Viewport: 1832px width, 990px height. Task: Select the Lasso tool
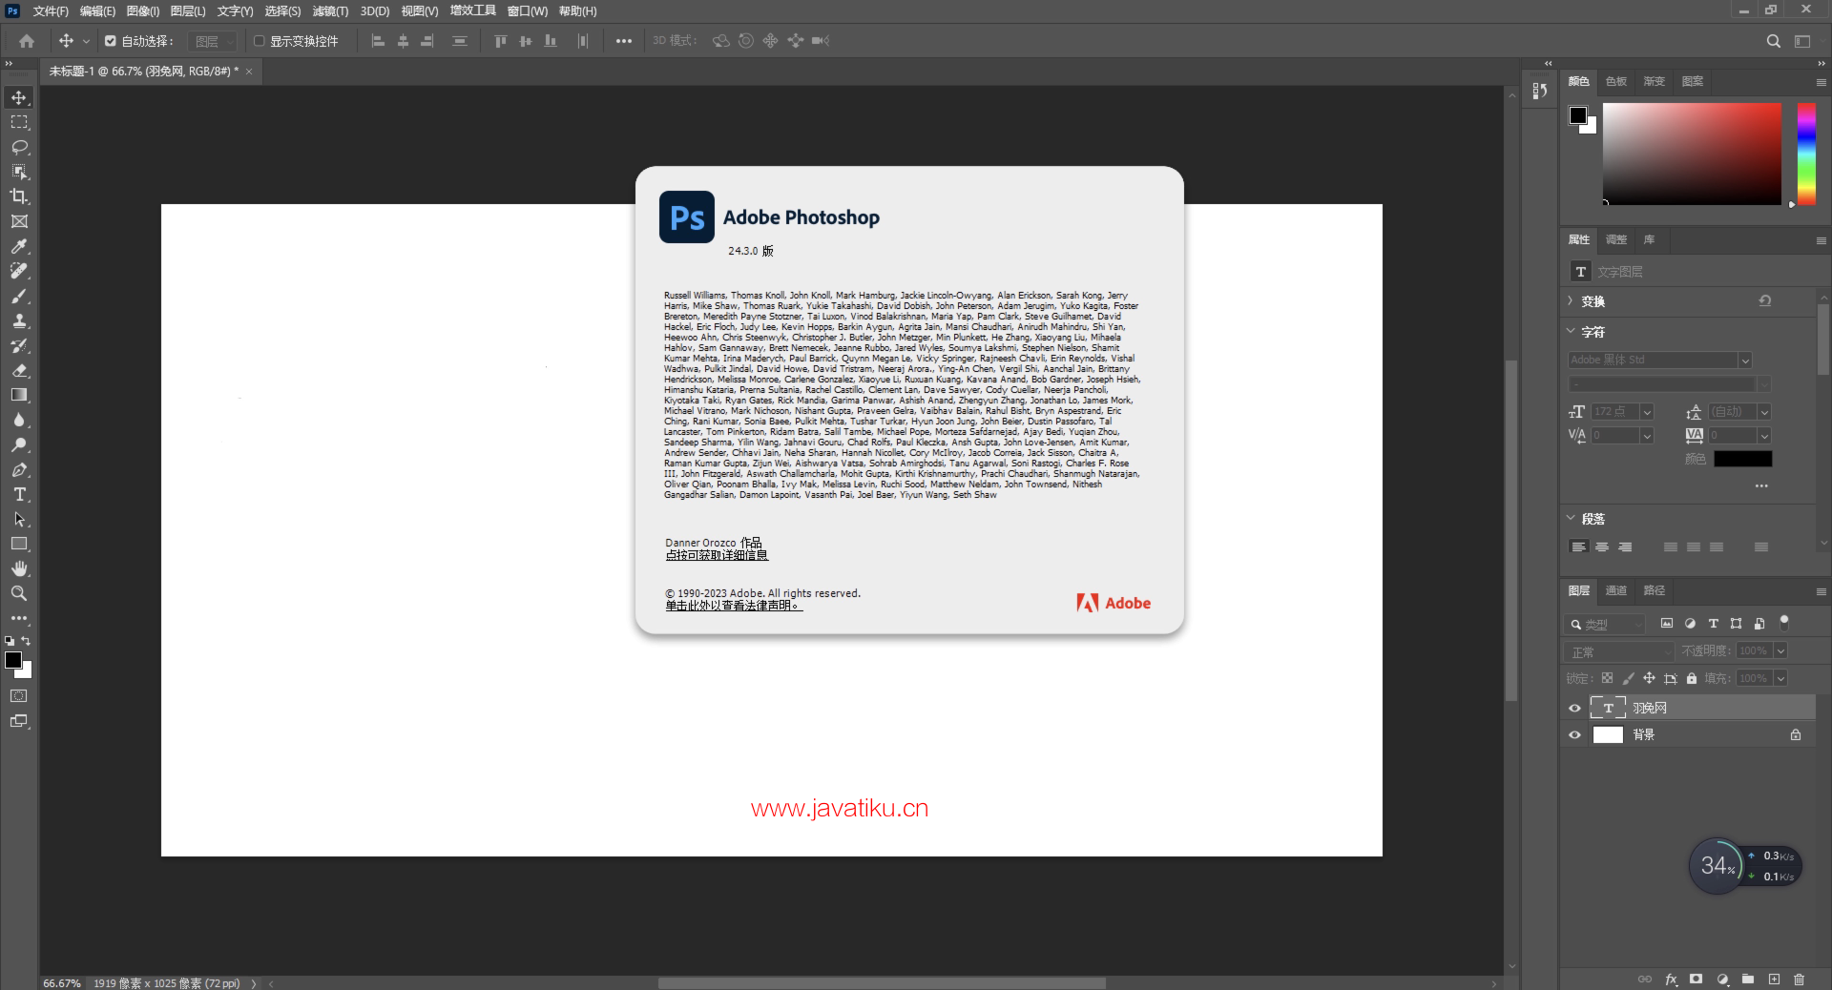tap(19, 147)
